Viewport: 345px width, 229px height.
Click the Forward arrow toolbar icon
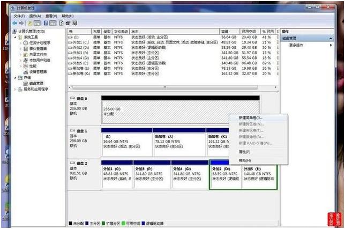coord(21,24)
